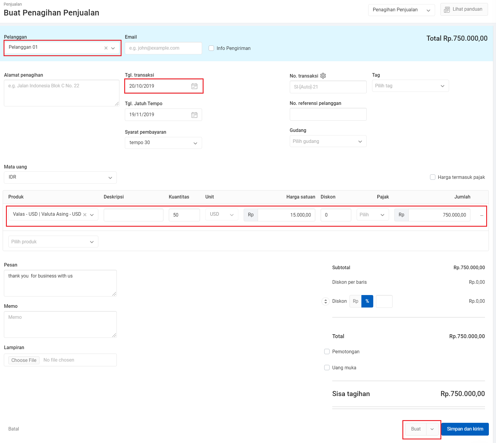Open the Valas - USD product dropdown
496x443 pixels.
(x=92, y=215)
